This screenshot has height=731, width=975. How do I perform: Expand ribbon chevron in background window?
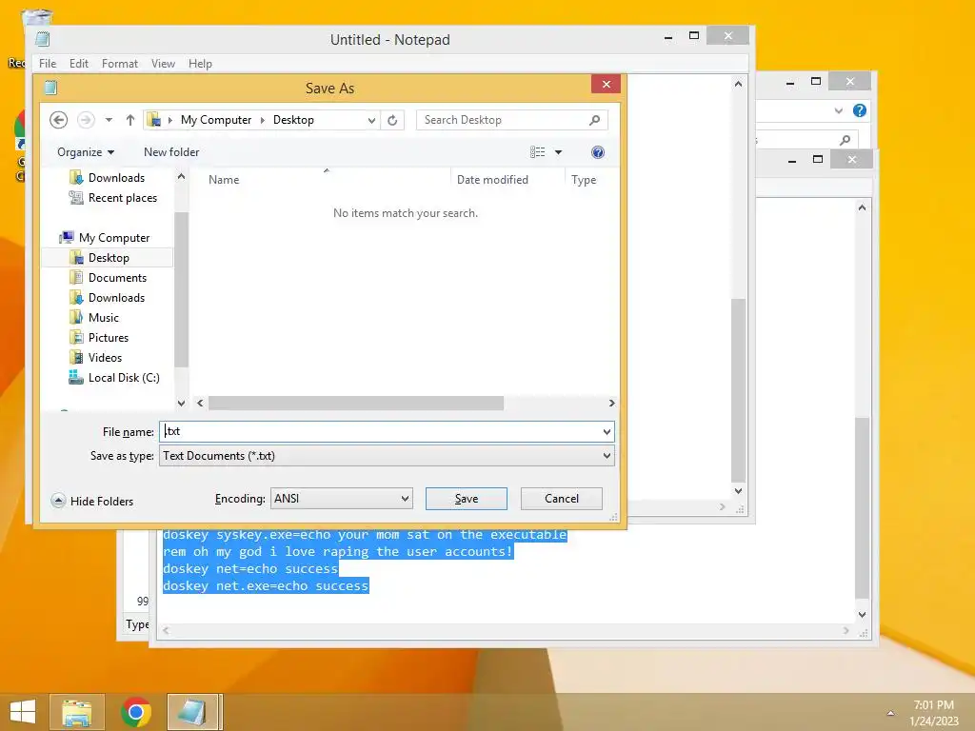point(838,110)
